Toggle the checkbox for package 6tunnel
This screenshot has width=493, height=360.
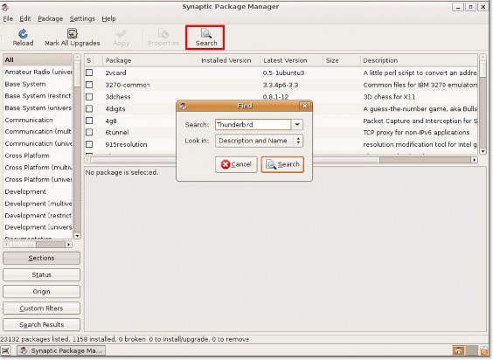click(x=89, y=132)
